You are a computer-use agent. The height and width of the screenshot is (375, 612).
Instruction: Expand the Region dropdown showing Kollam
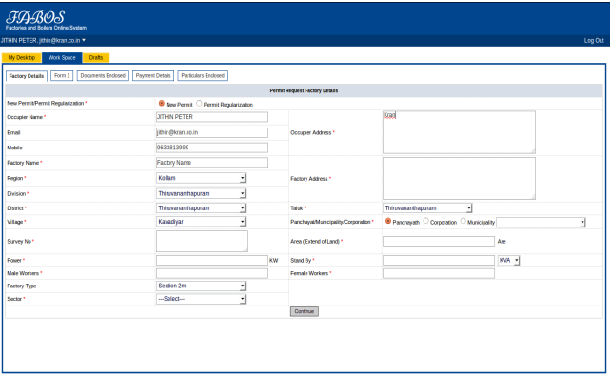201,178
